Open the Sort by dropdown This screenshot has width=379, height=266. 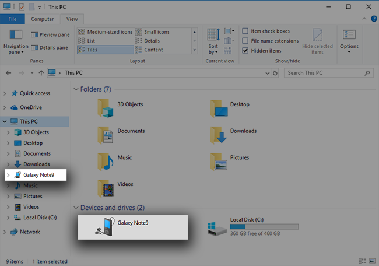point(213,41)
